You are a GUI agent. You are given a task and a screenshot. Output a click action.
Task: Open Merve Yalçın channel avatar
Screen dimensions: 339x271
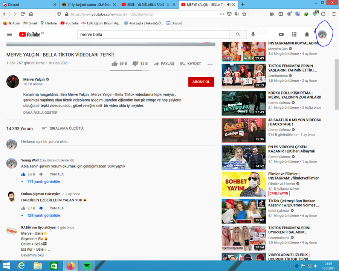(13, 81)
